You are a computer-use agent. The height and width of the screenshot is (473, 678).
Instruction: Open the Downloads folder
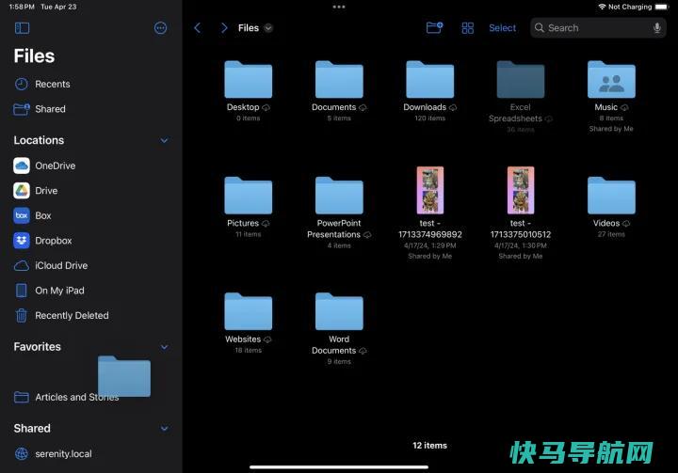point(429,80)
